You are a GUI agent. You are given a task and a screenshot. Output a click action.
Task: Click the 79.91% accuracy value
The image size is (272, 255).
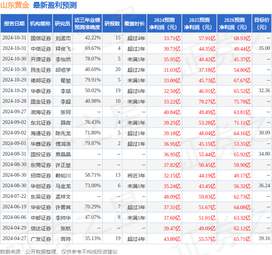[x=93, y=80]
